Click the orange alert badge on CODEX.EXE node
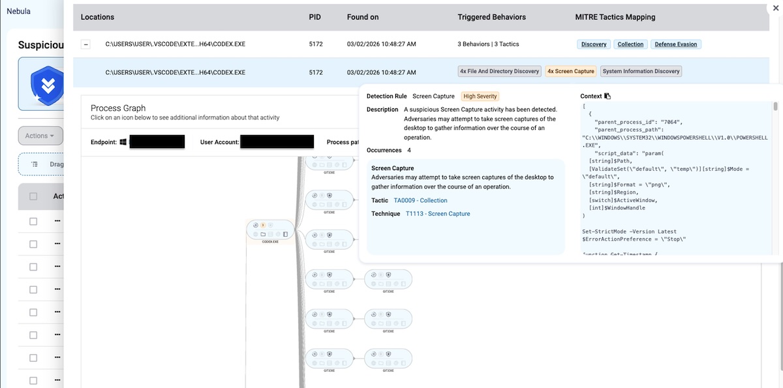The image size is (783, 388). 263,225
